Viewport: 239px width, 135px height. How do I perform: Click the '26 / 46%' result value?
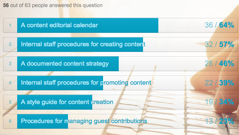click(219, 63)
